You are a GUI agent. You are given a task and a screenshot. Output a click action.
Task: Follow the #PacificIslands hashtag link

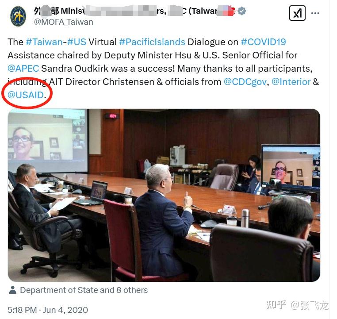click(152, 42)
